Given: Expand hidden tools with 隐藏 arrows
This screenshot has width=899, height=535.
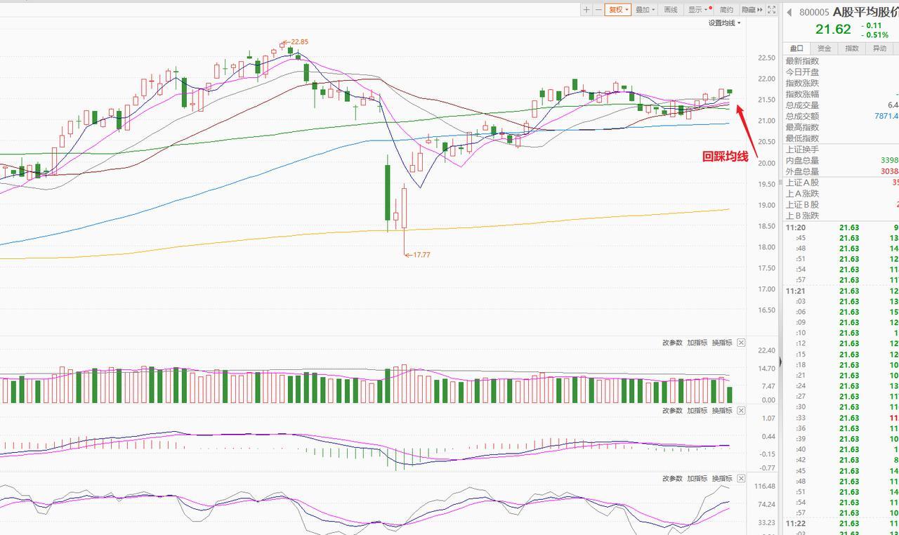Looking at the screenshot, I should pyautogui.click(x=752, y=10).
